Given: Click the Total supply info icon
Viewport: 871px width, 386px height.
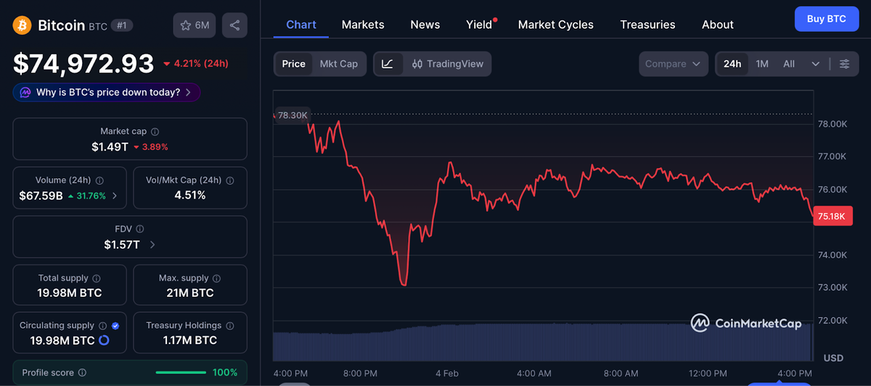Looking at the screenshot, I should pyautogui.click(x=97, y=278).
